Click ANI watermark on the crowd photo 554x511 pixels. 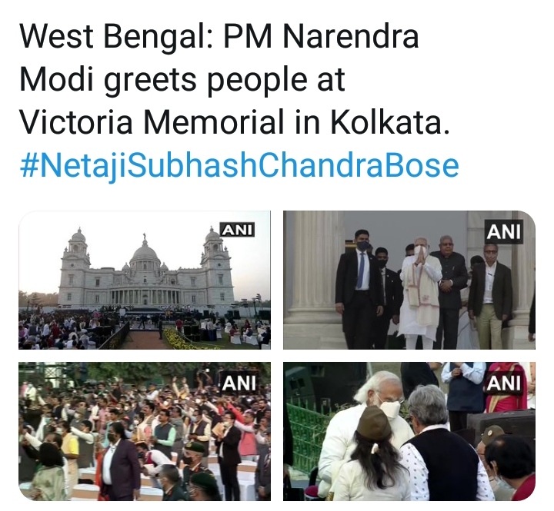tap(239, 383)
